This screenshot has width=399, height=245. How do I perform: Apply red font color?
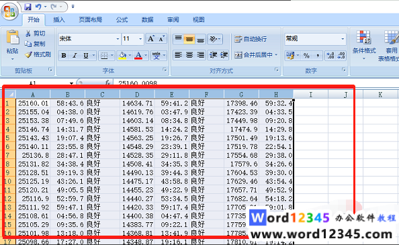pos(138,56)
